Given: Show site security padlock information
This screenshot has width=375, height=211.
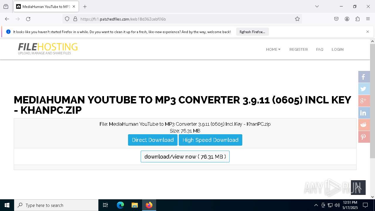Looking at the screenshot, I should (75, 19).
